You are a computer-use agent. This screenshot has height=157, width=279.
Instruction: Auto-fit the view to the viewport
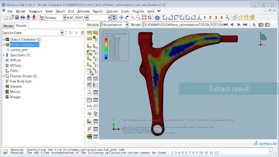click(x=144, y=17)
